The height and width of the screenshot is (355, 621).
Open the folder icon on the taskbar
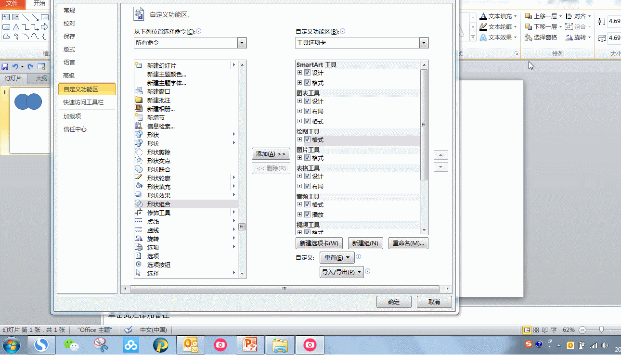coord(280,345)
